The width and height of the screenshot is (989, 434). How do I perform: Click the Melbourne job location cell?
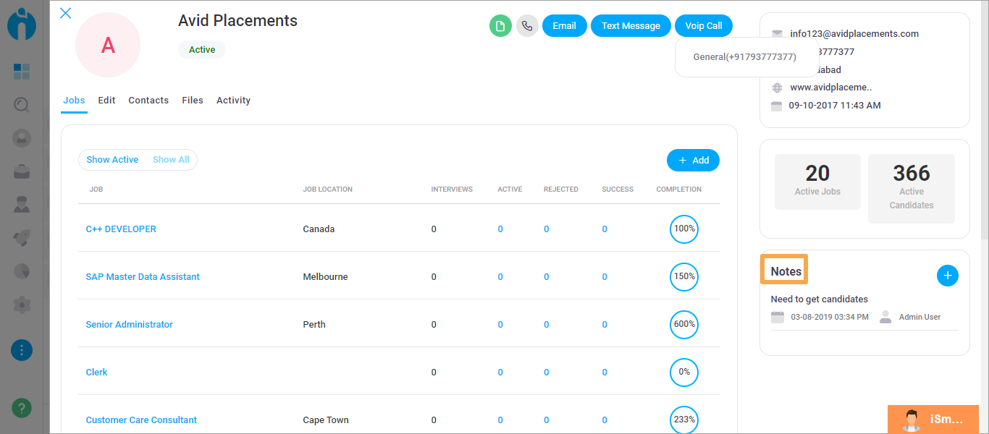pyautogui.click(x=325, y=277)
